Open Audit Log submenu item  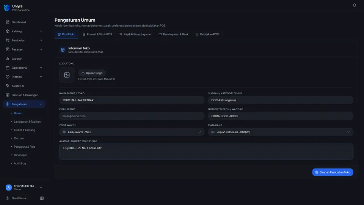pyautogui.click(x=20, y=163)
